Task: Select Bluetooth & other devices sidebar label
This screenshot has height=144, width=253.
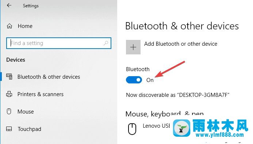Action: [x=49, y=77]
